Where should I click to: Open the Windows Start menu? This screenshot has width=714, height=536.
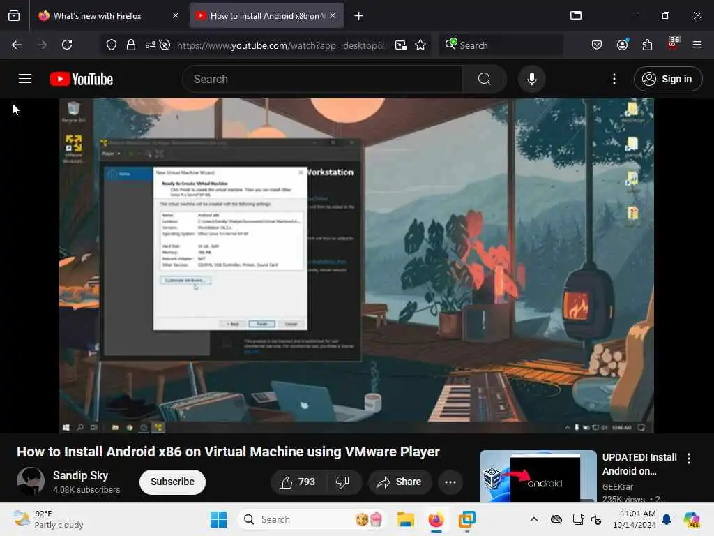pyautogui.click(x=218, y=519)
